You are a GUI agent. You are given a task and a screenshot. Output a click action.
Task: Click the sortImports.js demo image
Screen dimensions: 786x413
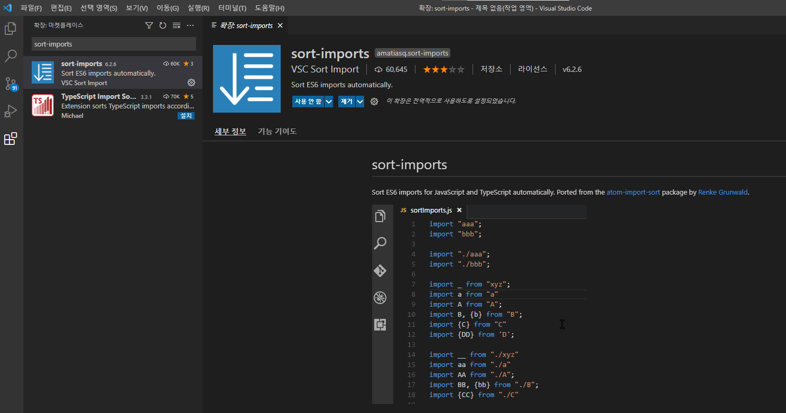pyautogui.click(x=479, y=304)
